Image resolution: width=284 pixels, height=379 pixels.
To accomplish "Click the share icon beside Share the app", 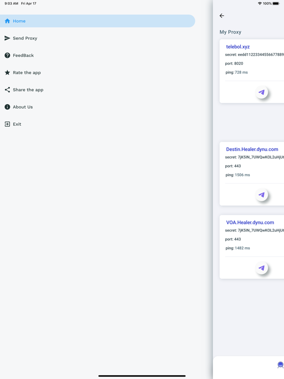I will pos(7,90).
